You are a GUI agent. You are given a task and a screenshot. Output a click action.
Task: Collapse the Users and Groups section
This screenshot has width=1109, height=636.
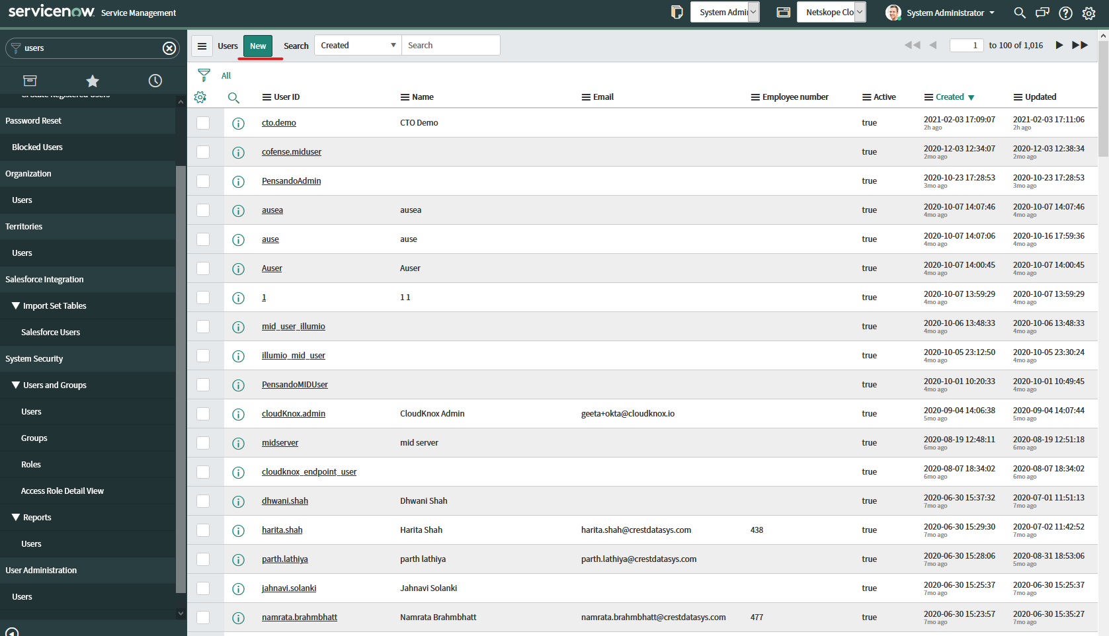(16, 385)
